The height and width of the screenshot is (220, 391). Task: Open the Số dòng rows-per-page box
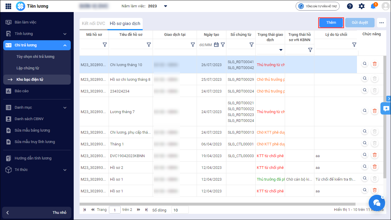click(x=180, y=210)
